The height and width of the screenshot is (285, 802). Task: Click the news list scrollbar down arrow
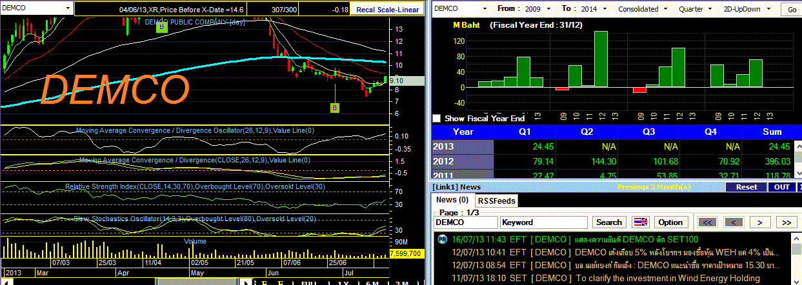(796, 280)
